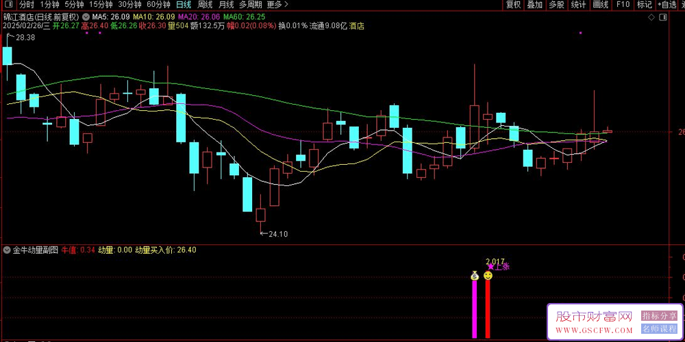Screen dimensions: 685x342
Task: Add stock with +自选 button
Action: (667, 5)
